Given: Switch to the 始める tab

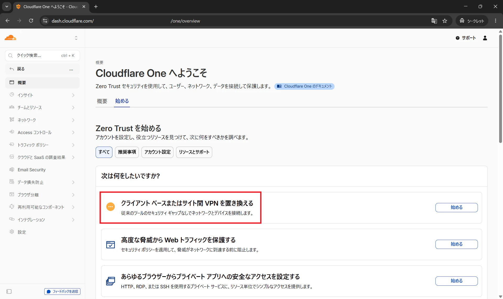Looking at the screenshot, I should pyautogui.click(x=122, y=101).
